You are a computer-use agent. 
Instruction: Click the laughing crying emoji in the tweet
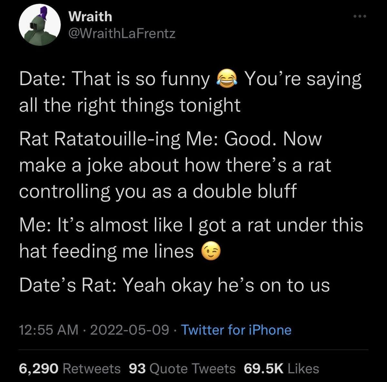coord(227,79)
